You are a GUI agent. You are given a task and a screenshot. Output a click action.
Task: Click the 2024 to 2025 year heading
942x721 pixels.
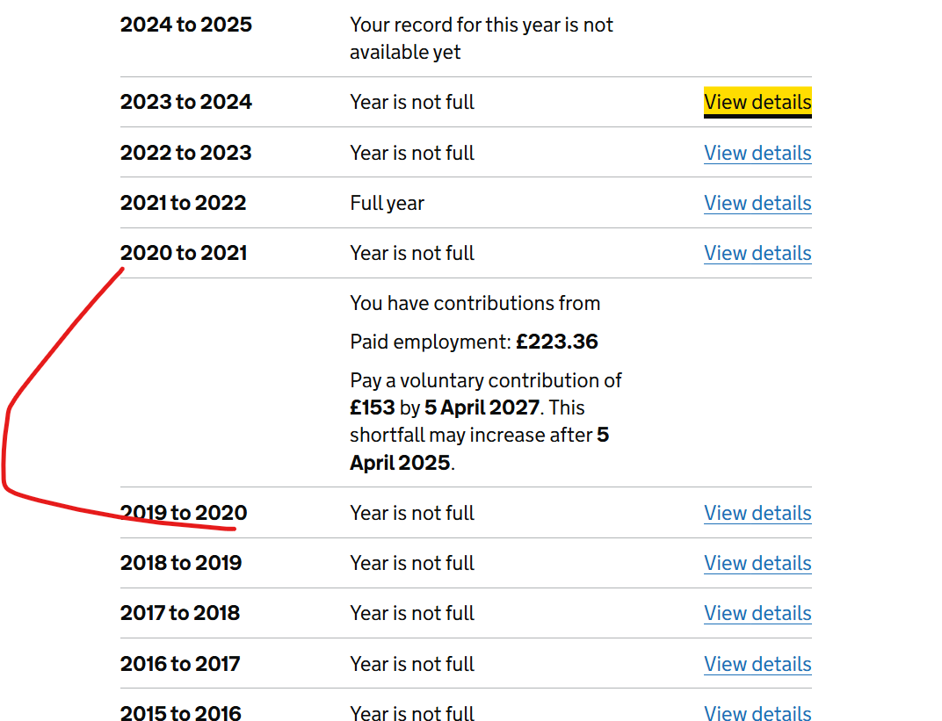(186, 25)
